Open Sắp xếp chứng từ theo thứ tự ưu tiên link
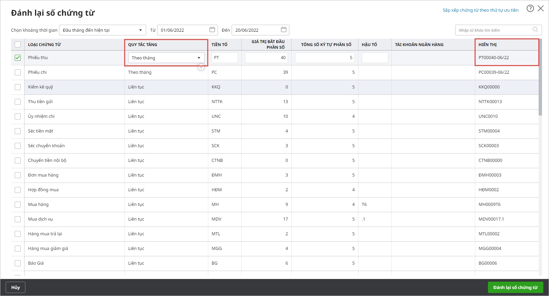Screen dimensions: 549x296 (480, 10)
